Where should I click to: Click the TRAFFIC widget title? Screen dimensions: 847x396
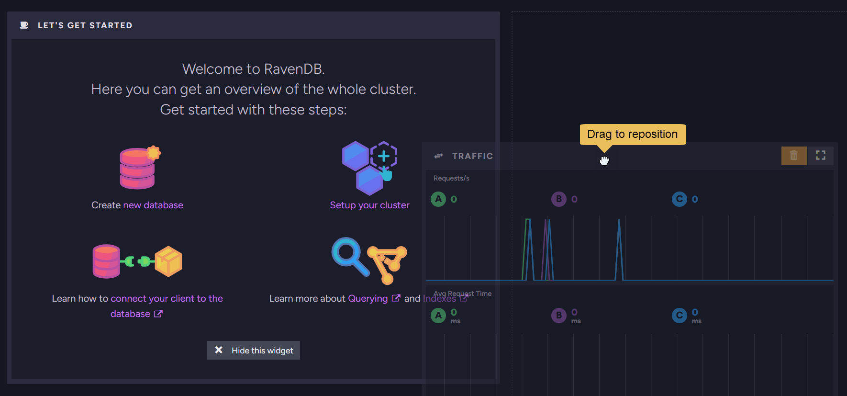472,156
